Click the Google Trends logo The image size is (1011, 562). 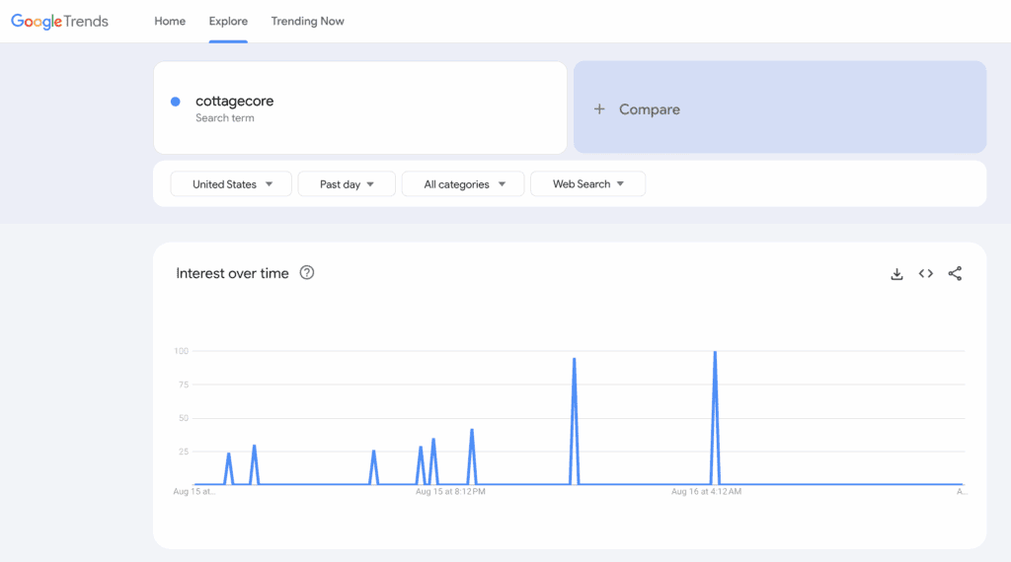[x=59, y=22]
